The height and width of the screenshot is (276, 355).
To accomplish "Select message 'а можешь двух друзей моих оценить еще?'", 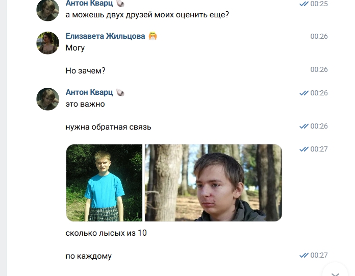I will pyautogui.click(x=147, y=15).
